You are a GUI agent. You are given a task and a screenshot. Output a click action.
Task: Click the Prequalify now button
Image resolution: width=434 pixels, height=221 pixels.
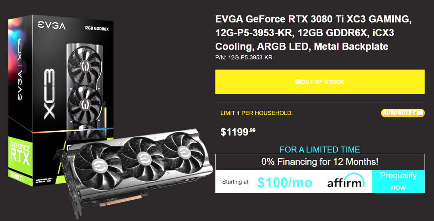coord(398,181)
